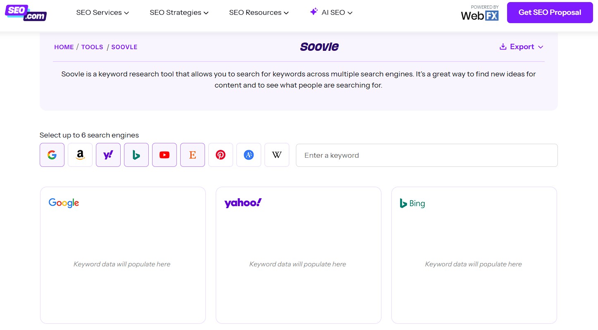Deselect the Yahoo search engine
The height and width of the screenshot is (330, 598).
pyautogui.click(x=108, y=155)
